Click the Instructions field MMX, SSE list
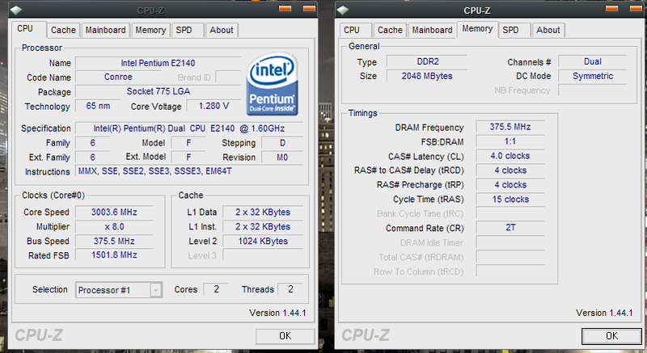 [x=189, y=171]
